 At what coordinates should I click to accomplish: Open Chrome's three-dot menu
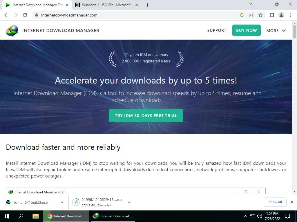pyautogui.click(x=291, y=15)
